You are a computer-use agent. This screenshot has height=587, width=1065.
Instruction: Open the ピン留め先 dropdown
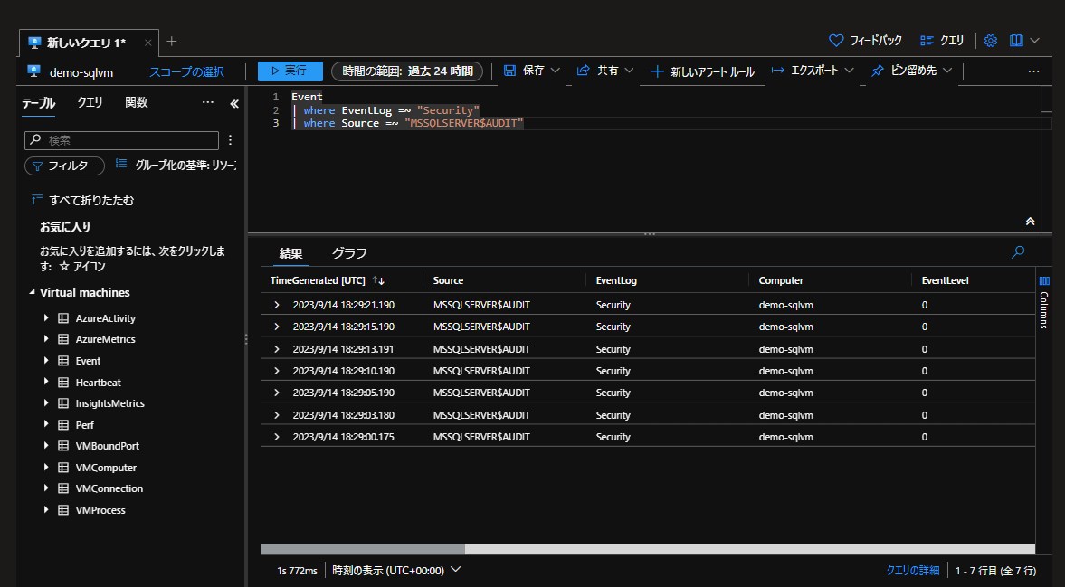point(911,71)
